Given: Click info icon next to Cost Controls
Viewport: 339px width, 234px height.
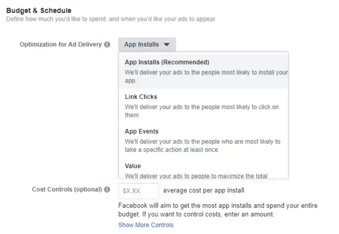Looking at the screenshot, I should [107, 189].
